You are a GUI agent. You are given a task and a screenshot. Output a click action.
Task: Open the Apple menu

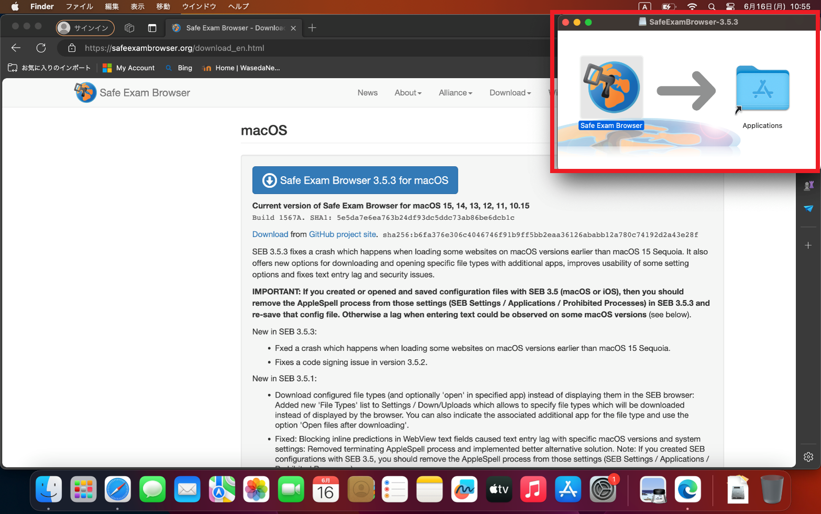pos(15,6)
